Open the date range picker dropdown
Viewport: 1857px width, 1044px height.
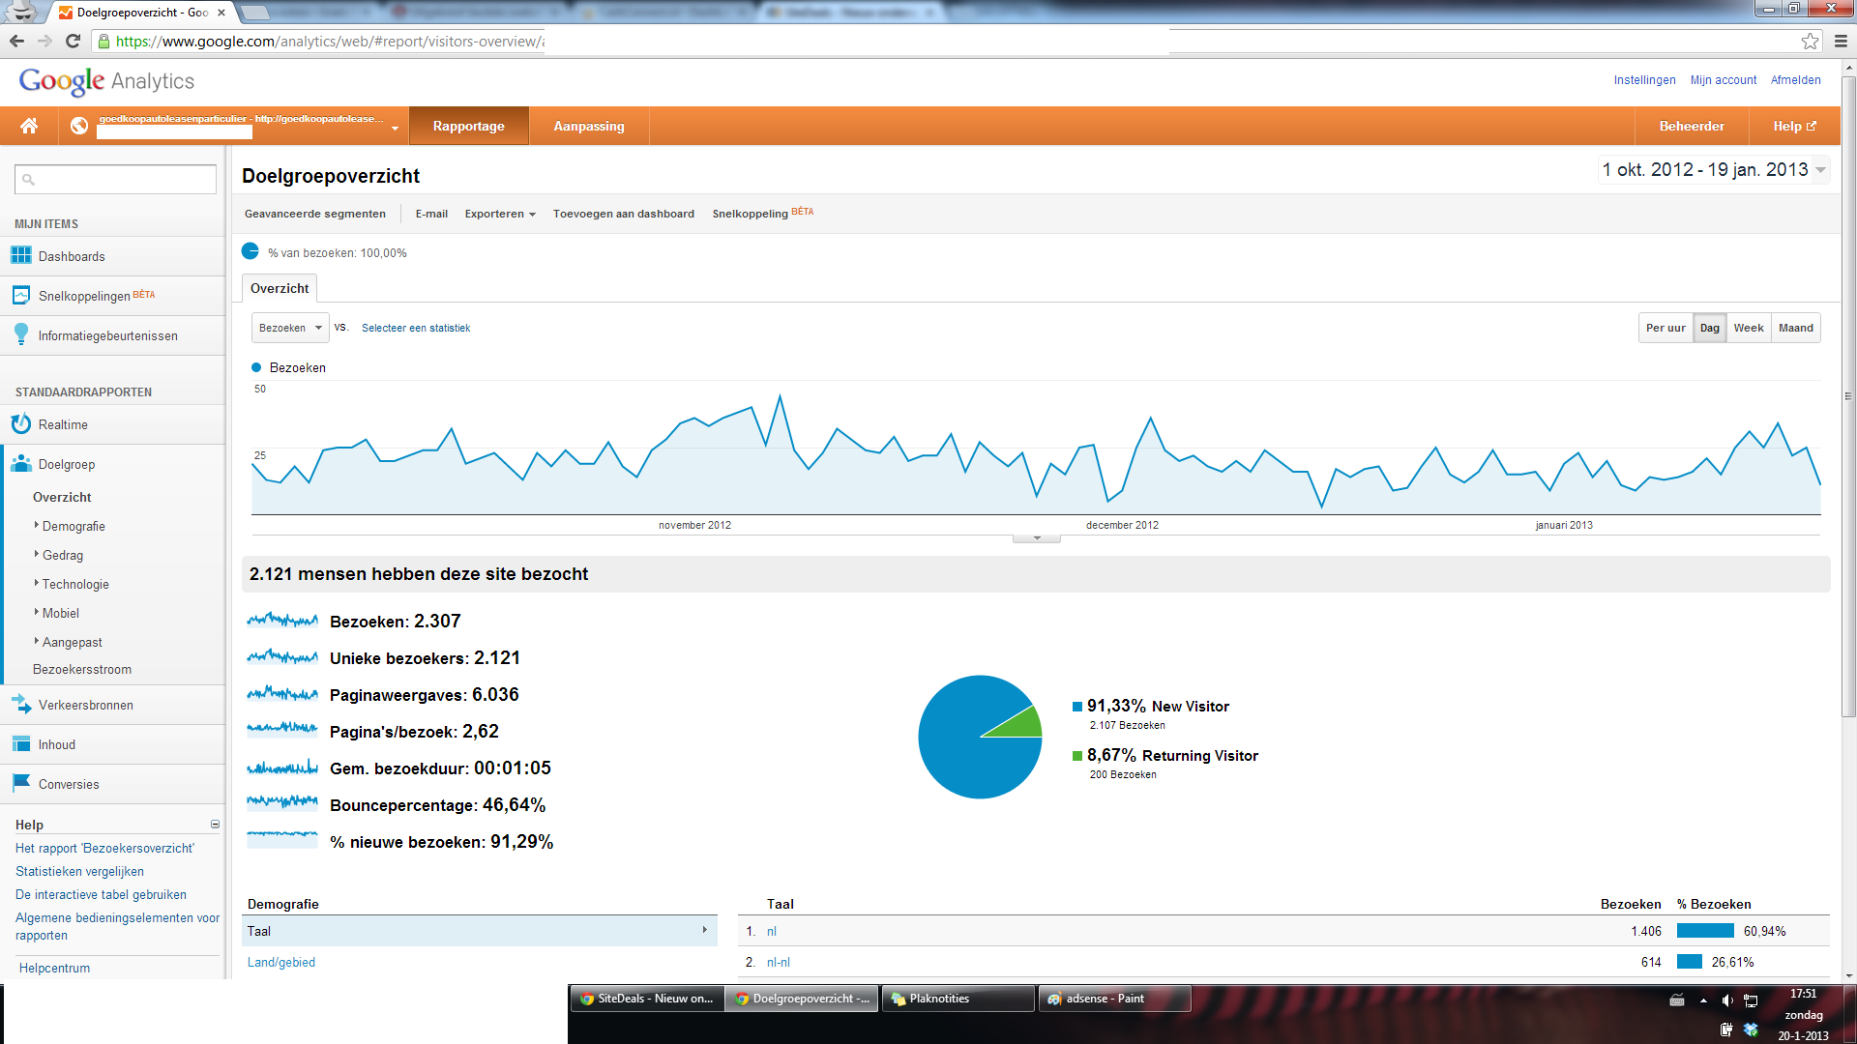1713,170
